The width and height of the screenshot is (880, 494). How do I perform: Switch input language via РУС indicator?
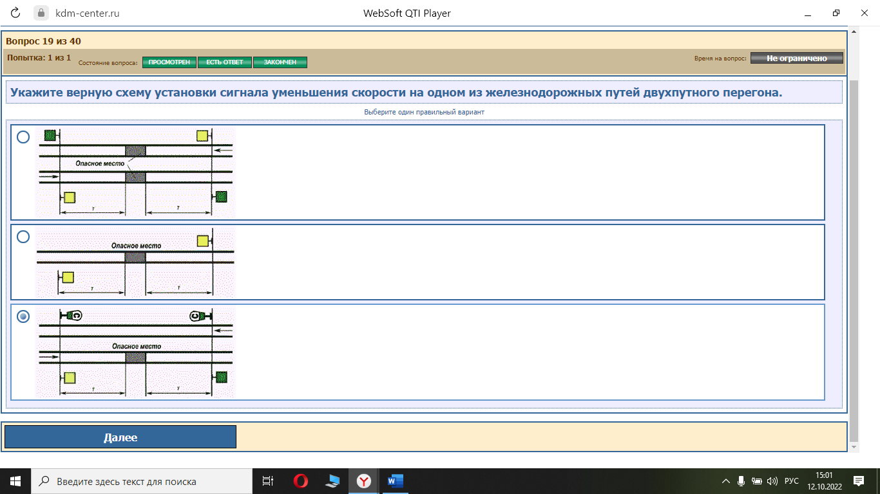792,481
